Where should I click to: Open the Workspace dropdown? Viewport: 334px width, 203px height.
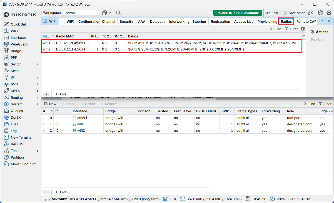click(x=81, y=13)
